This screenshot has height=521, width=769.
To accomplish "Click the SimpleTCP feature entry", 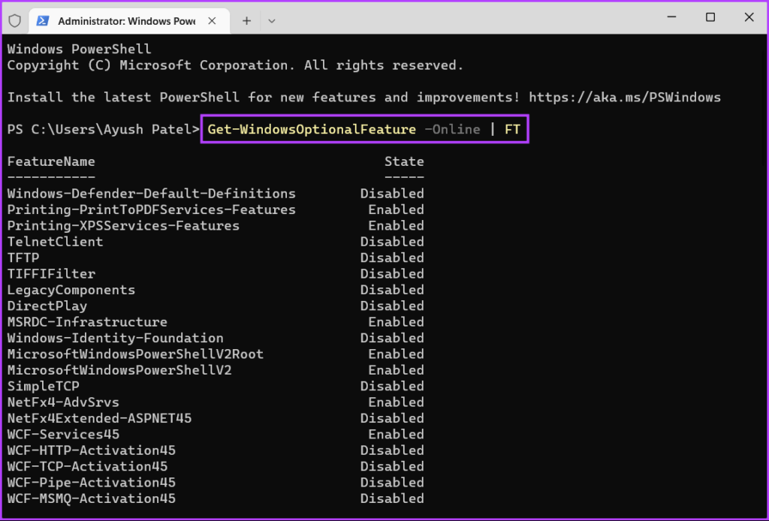I will pyautogui.click(x=44, y=387).
